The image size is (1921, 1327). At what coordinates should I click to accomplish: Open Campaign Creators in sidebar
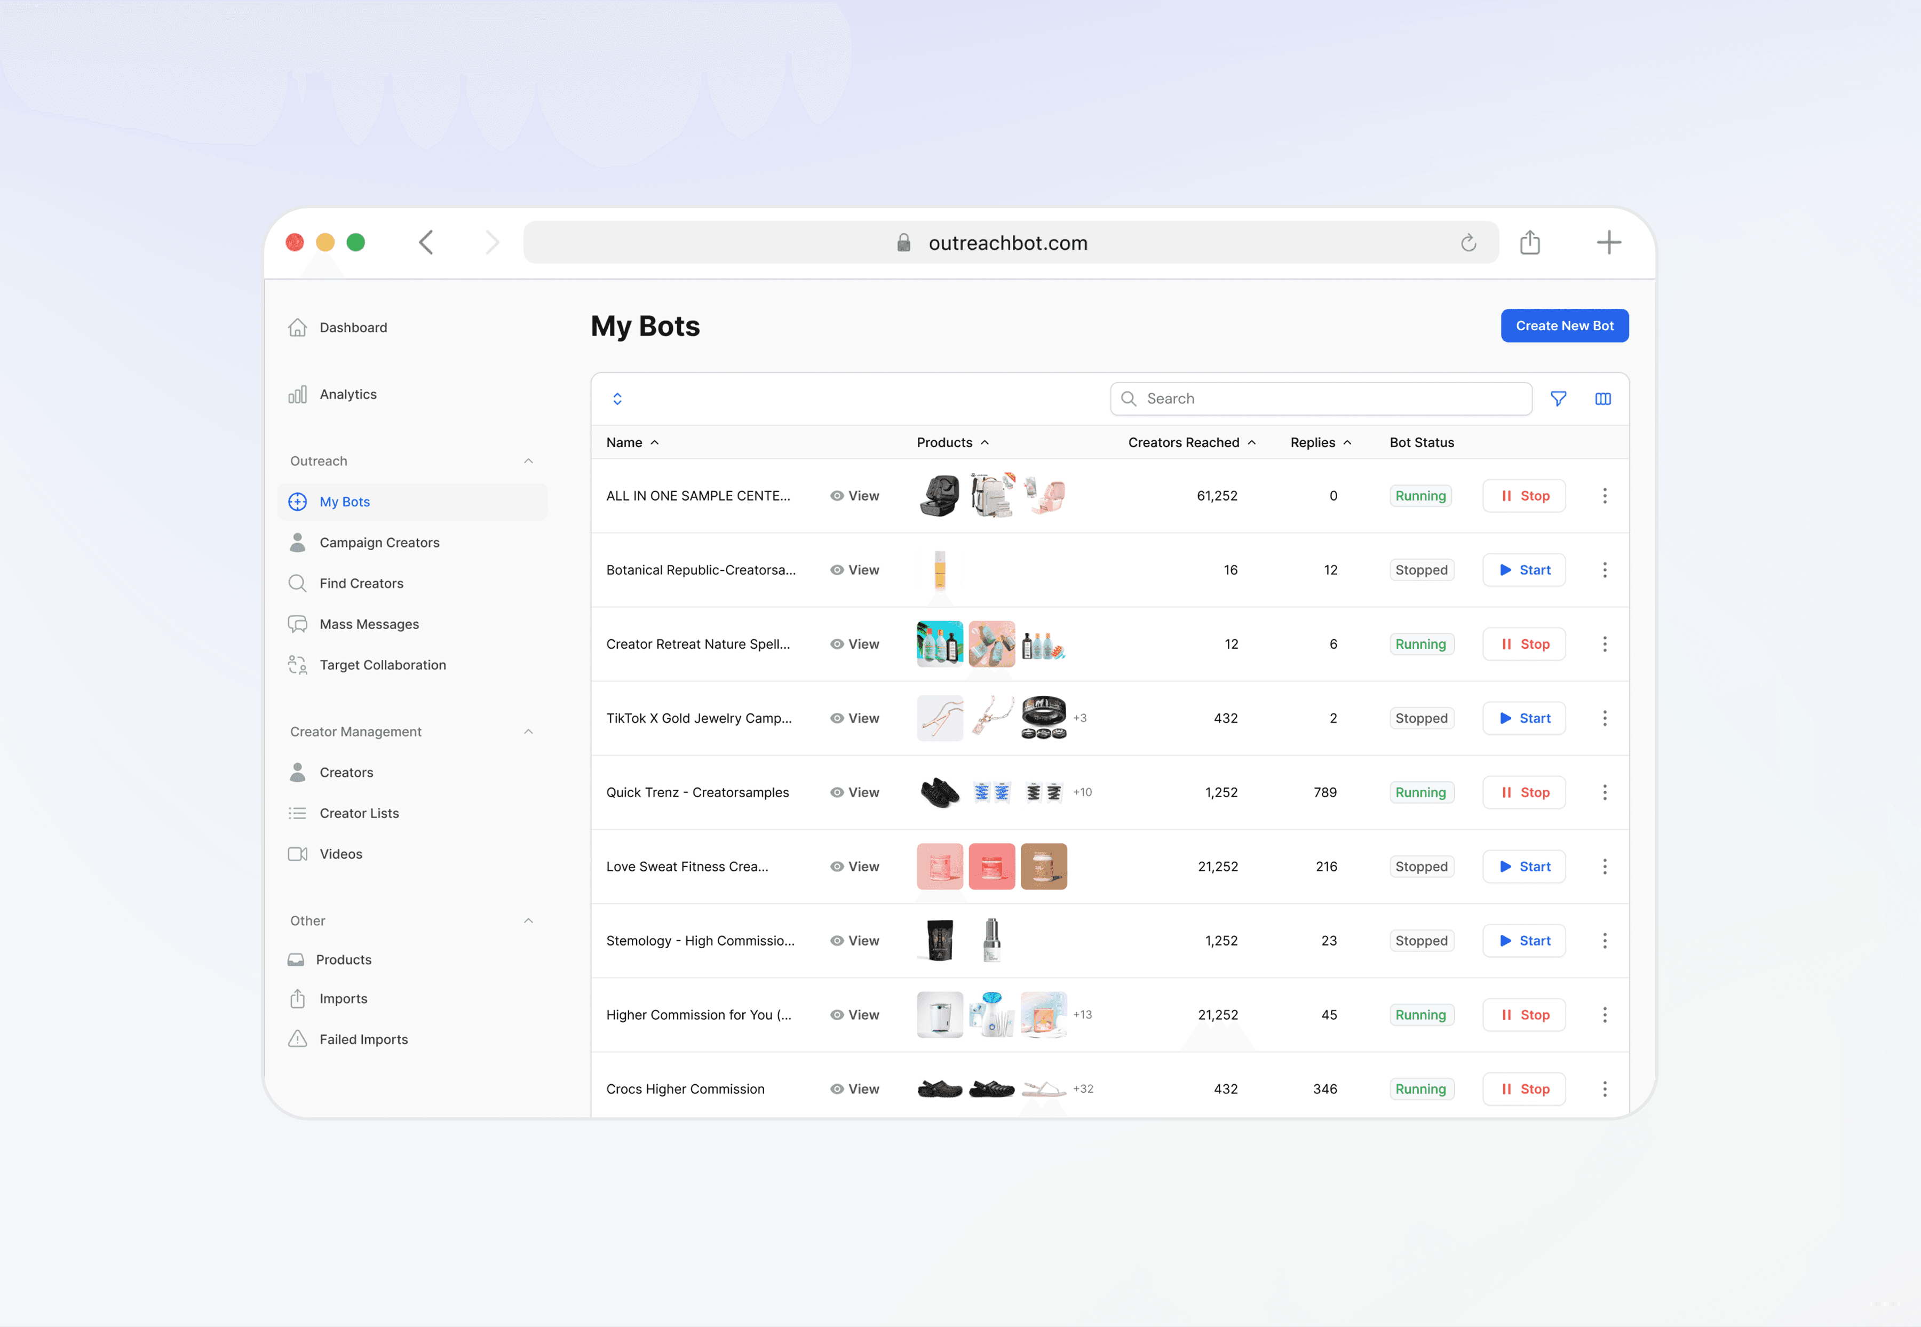[x=379, y=542]
